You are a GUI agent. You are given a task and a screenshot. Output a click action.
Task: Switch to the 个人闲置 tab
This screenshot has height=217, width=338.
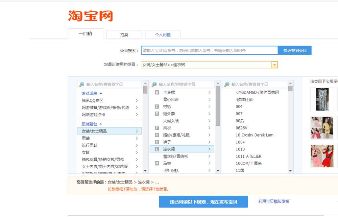(x=163, y=35)
